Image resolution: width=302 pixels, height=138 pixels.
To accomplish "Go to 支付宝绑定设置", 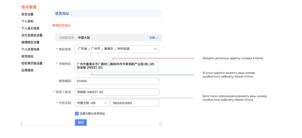I will click(x=32, y=35).
